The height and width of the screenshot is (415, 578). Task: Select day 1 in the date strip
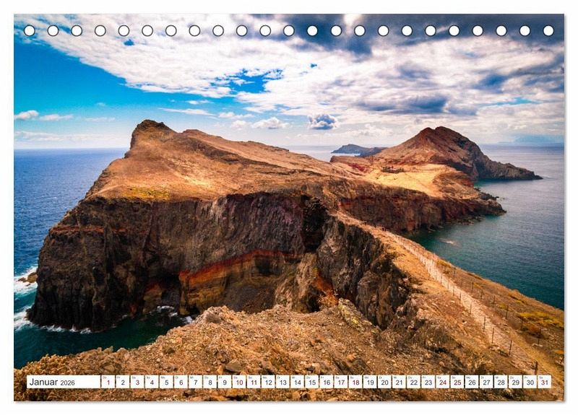108,382
